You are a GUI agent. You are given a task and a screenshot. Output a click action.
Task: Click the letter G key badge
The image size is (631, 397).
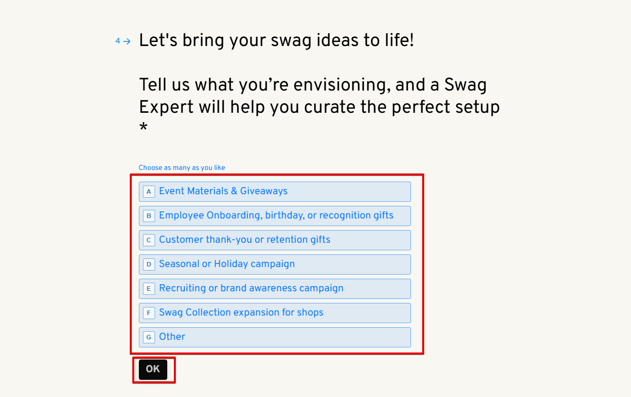point(149,337)
